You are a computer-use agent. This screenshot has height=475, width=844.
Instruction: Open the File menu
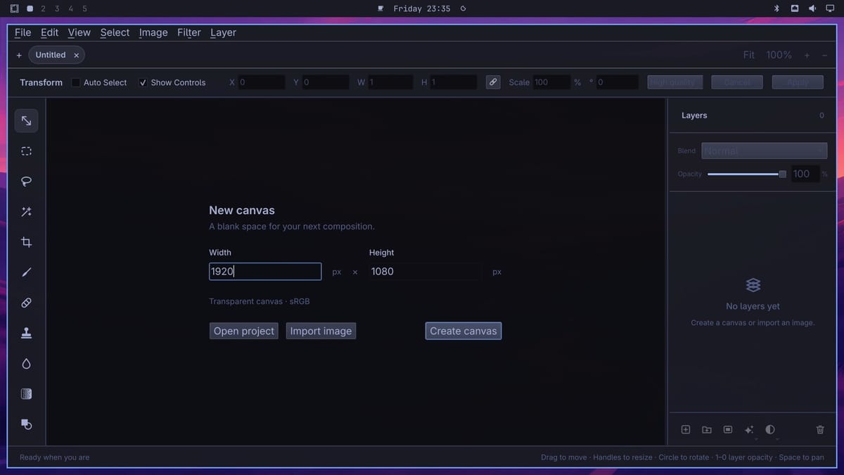23,32
